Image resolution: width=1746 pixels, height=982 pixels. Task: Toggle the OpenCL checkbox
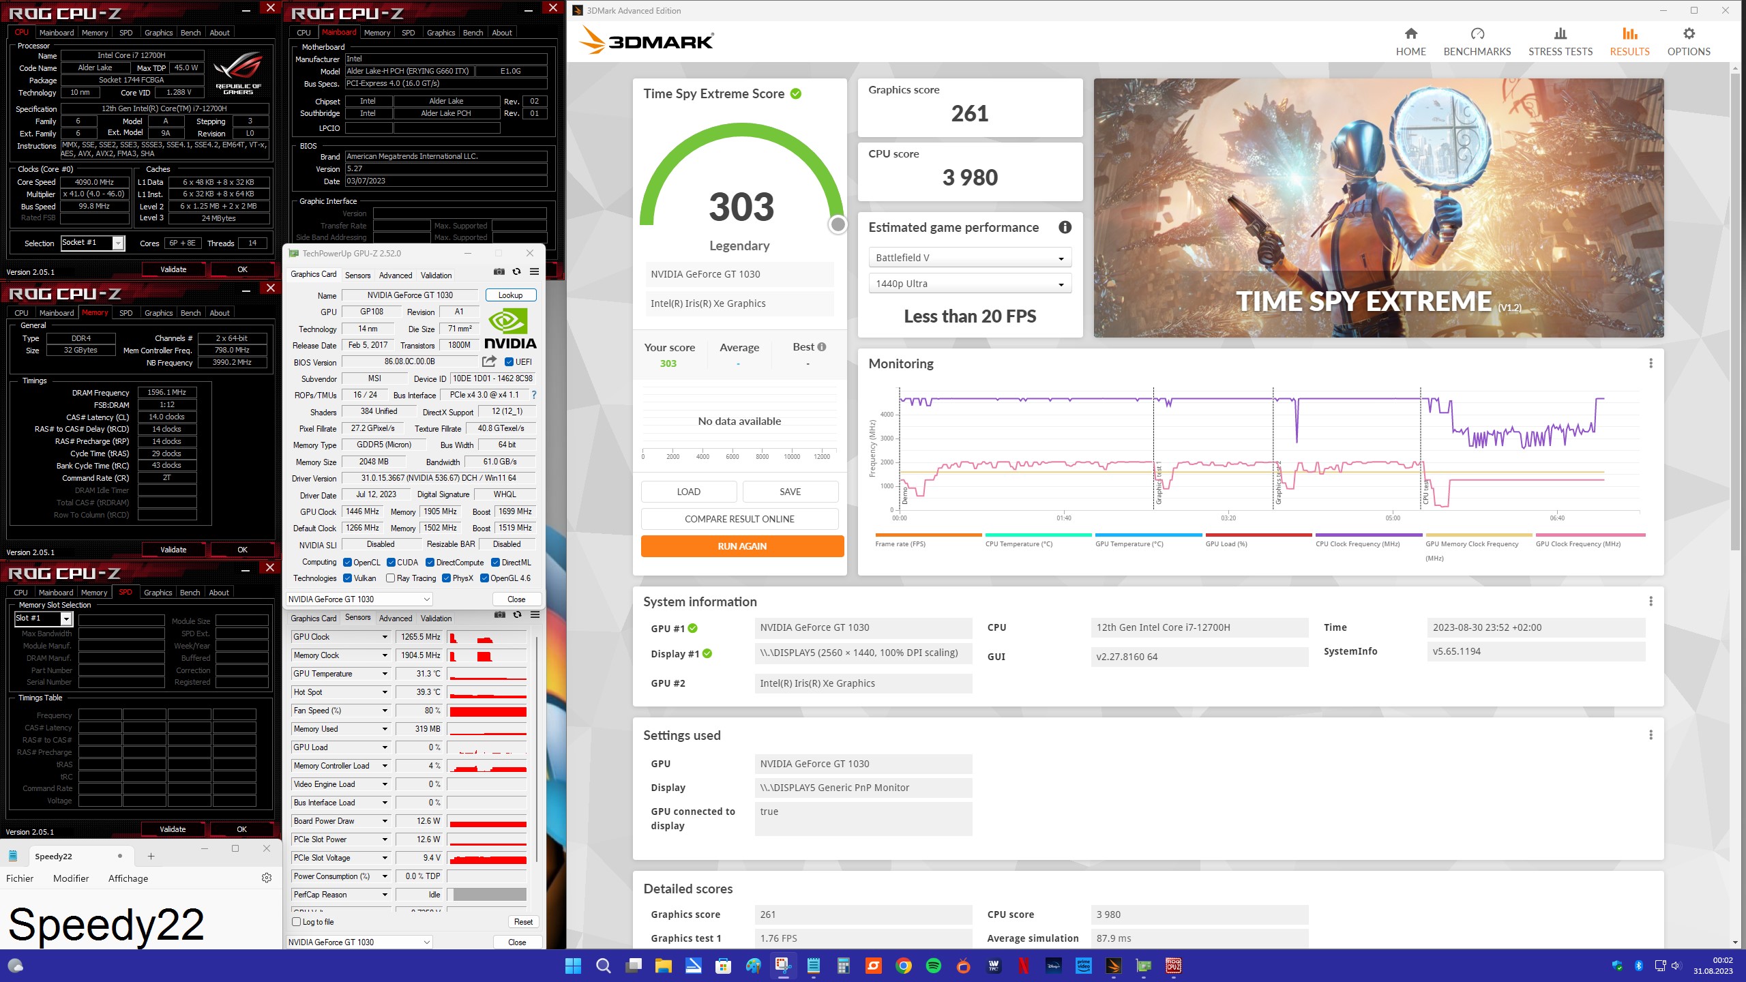click(x=347, y=563)
